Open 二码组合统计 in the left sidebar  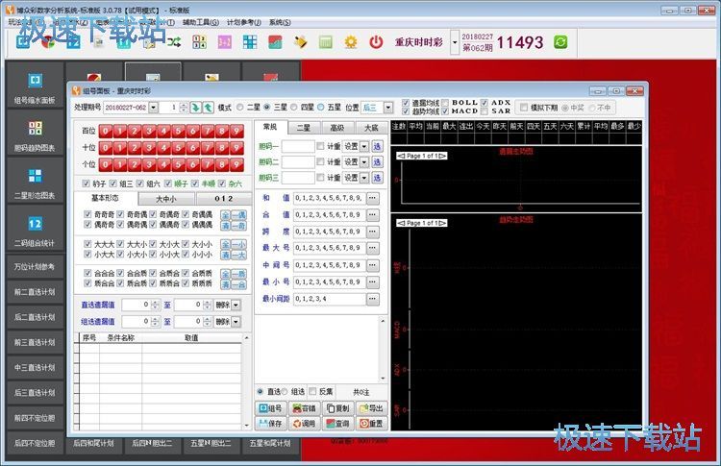tap(35, 229)
